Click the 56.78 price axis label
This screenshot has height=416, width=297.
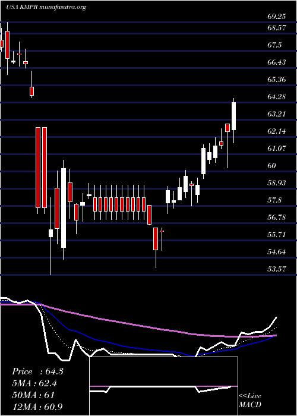click(x=276, y=218)
